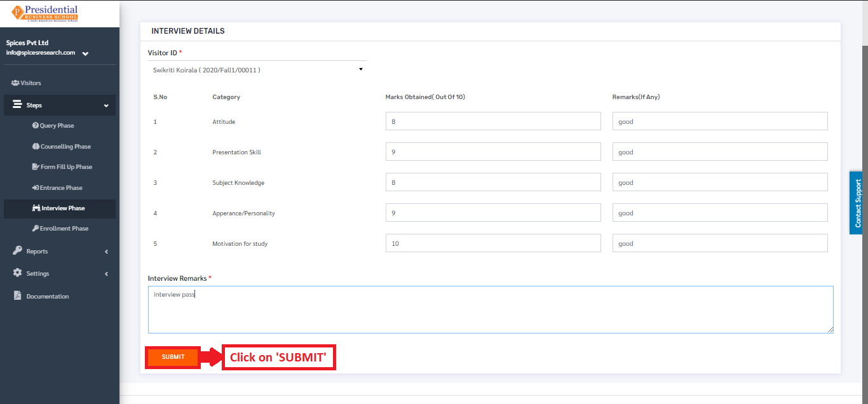Screen dimensions: 868x404
Task: Click the Apperance/Personality remarks field
Action: (x=720, y=213)
